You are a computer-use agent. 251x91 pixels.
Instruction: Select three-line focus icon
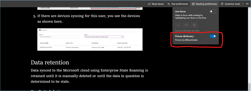tap(186, 25)
